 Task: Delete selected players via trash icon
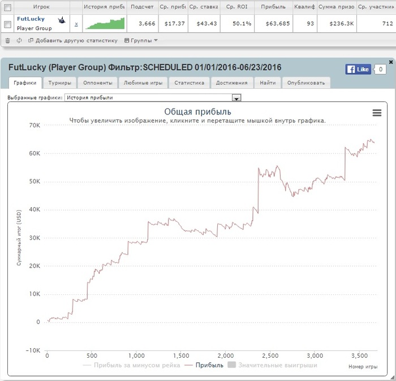click(8, 40)
